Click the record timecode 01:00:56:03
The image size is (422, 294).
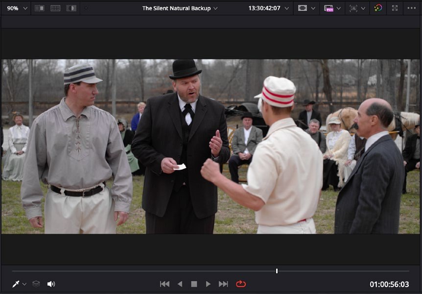pyautogui.click(x=389, y=284)
